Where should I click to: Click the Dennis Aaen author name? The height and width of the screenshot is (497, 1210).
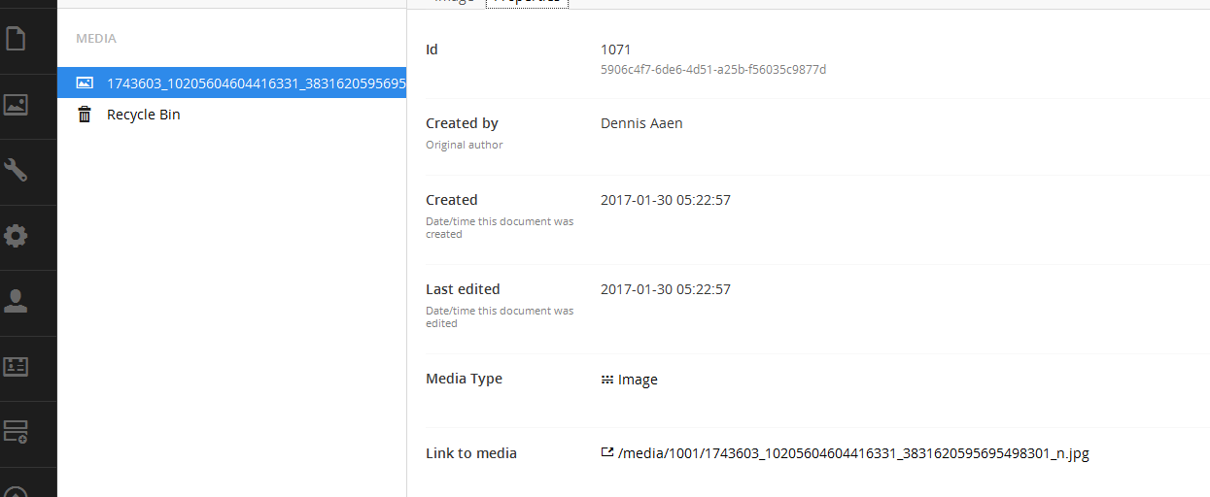(x=641, y=123)
